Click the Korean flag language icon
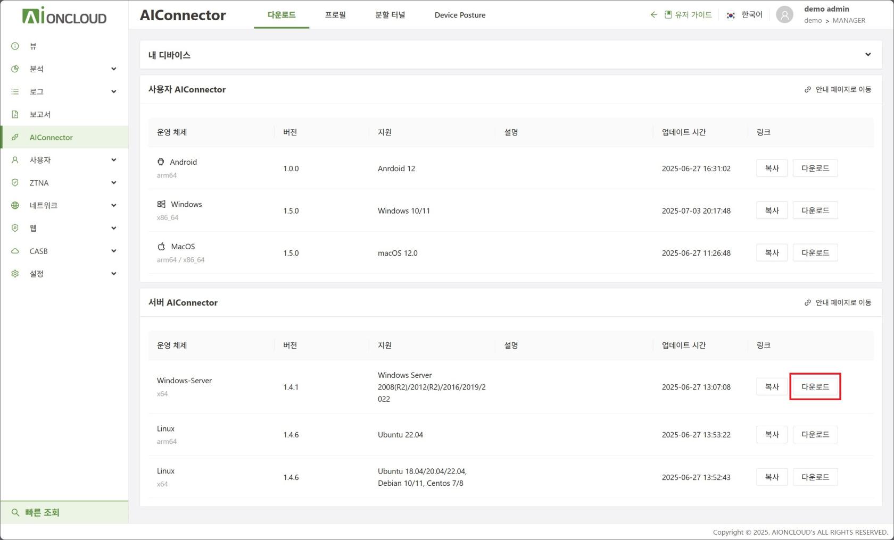The height and width of the screenshot is (540, 894). tap(731, 15)
